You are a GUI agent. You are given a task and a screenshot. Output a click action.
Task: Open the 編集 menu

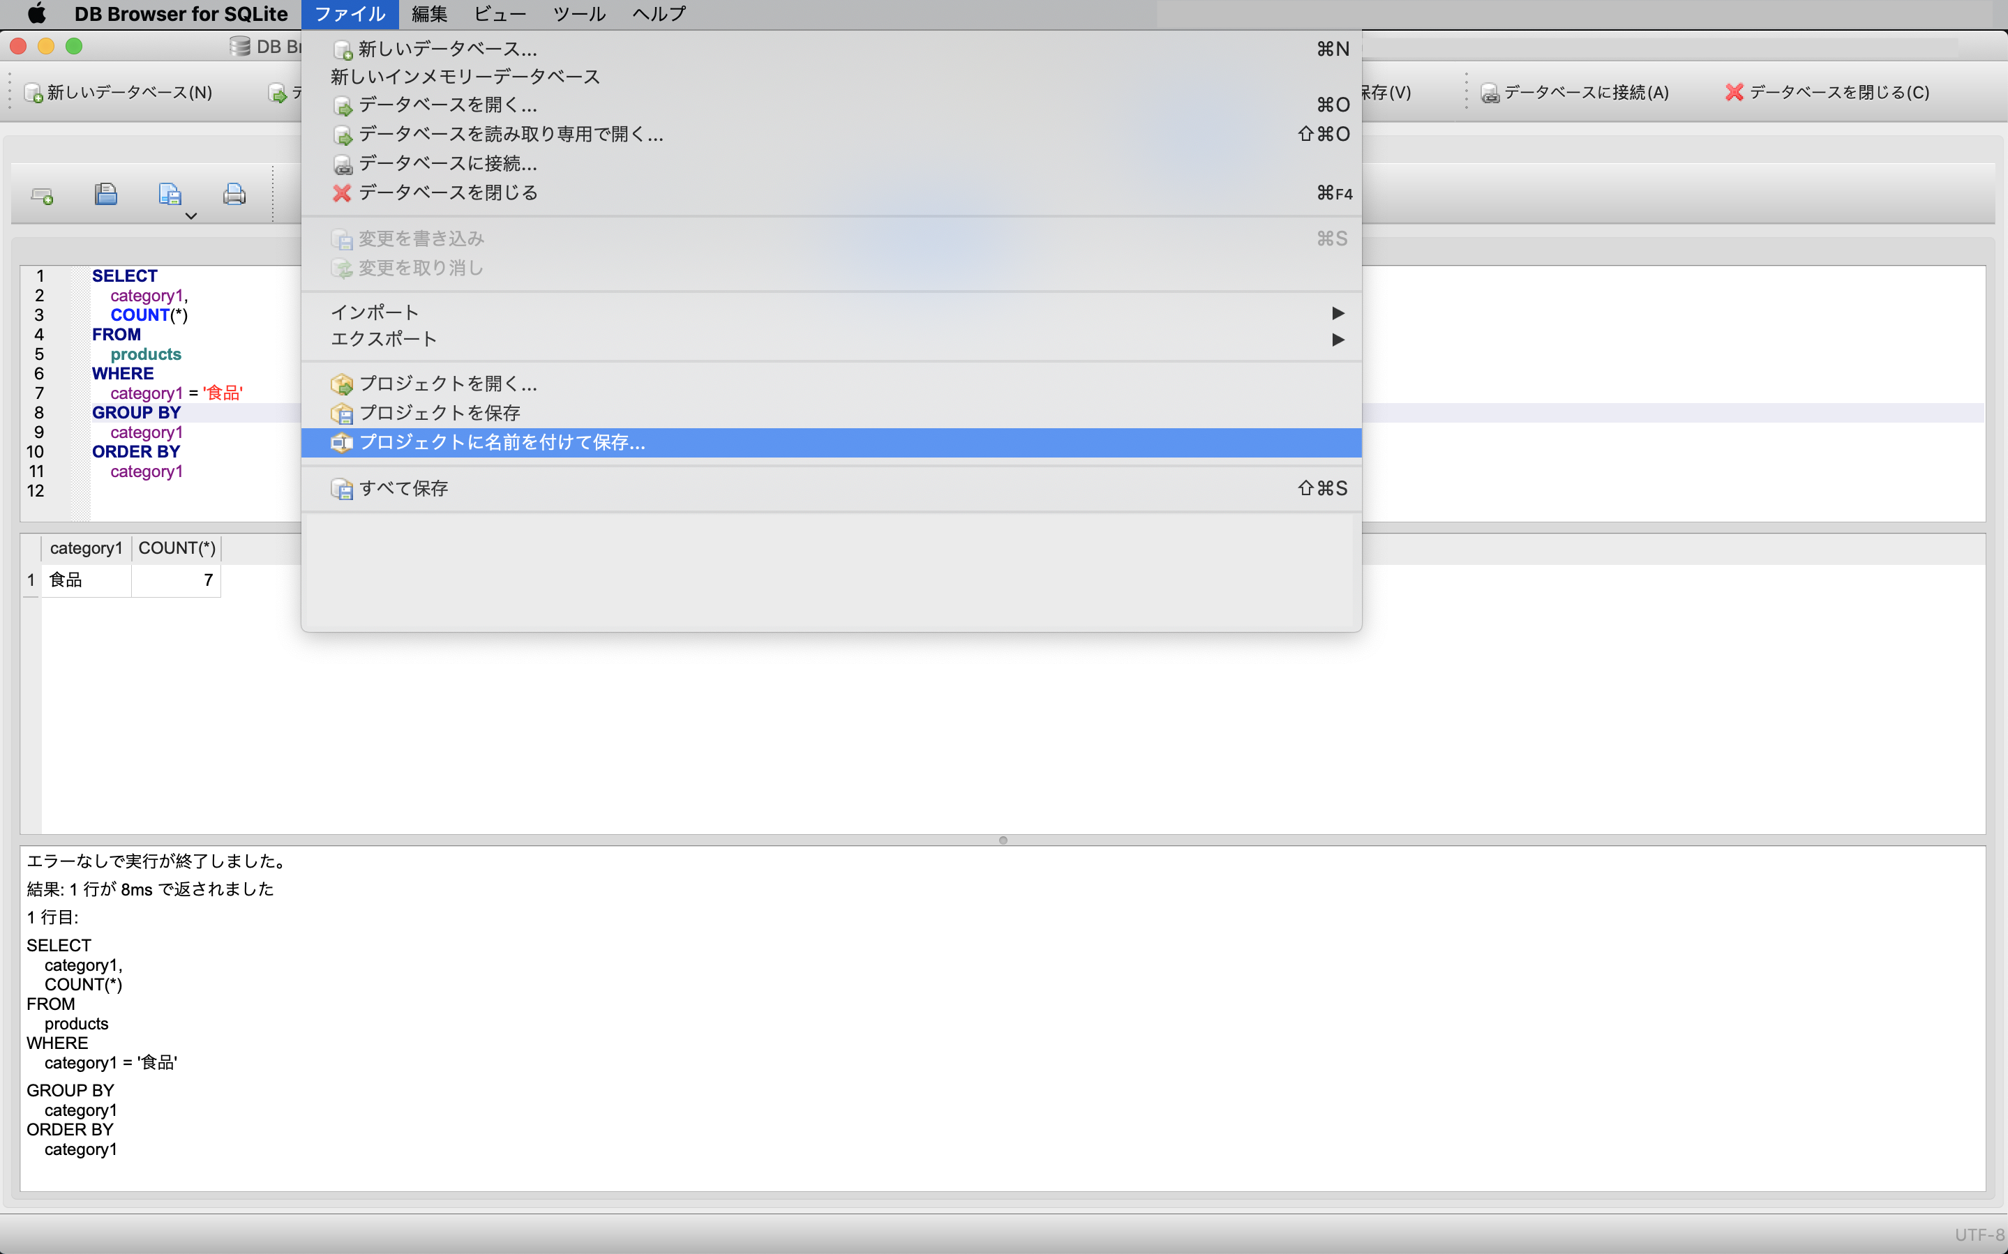(x=429, y=14)
